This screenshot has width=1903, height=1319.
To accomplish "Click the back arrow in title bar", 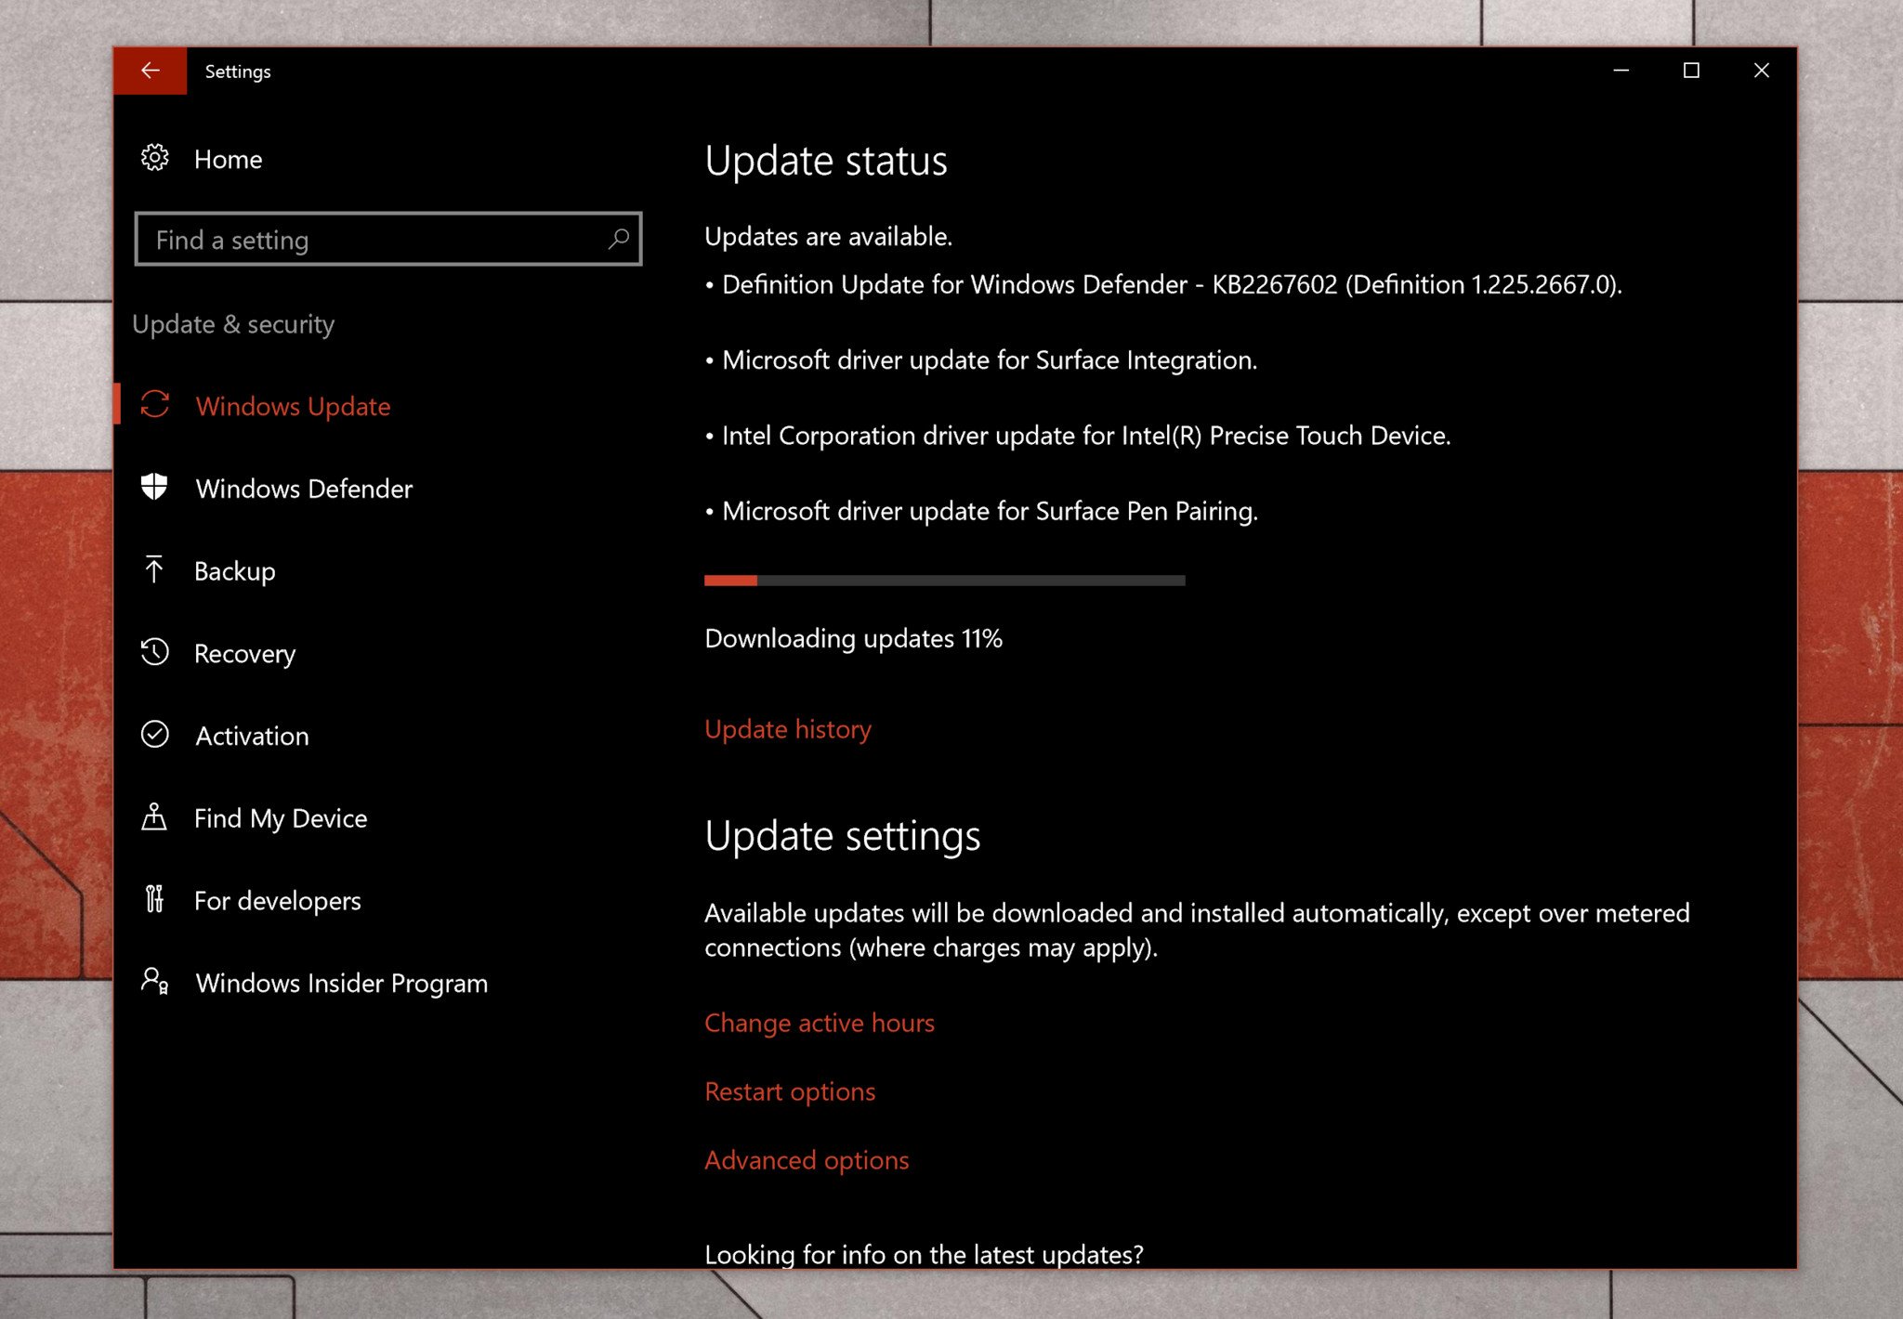I will (150, 71).
